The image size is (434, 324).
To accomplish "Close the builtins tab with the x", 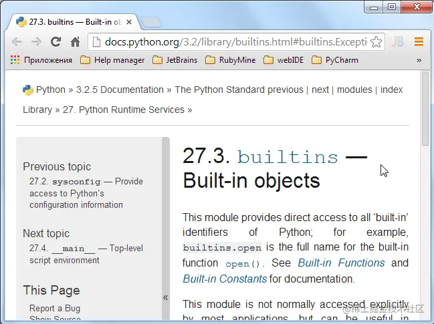I will coord(128,22).
